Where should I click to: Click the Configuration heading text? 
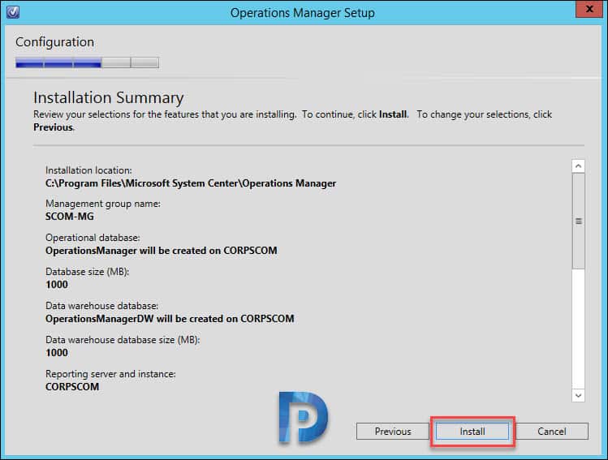(x=54, y=42)
